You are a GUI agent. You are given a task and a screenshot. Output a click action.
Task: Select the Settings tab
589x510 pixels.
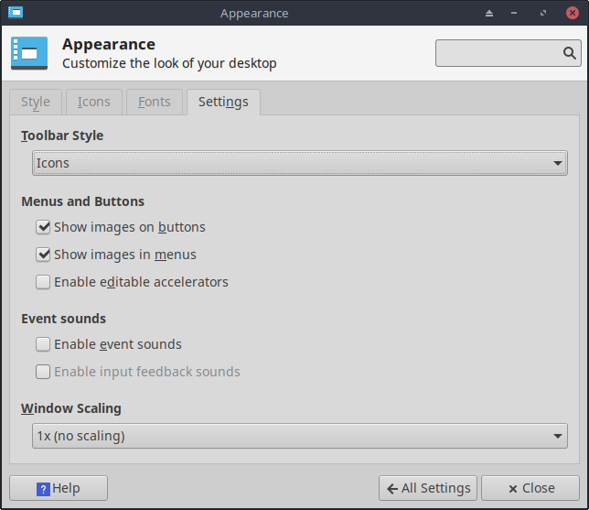(x=223, y=102)
